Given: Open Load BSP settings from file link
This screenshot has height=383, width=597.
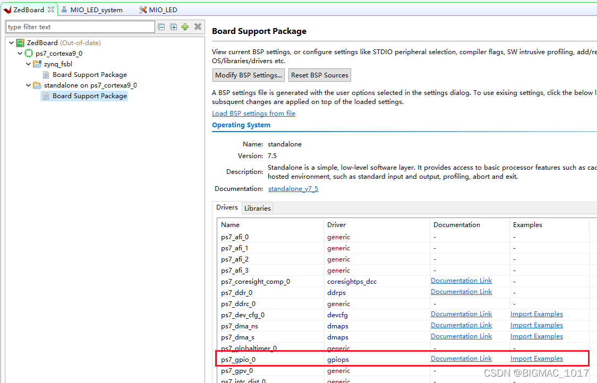Looking at the screenshot, I should pos(253,114).
